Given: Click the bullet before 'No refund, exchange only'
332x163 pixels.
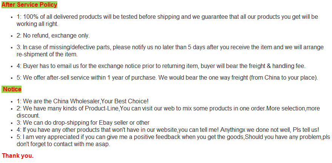Looking at the screenshot, I should tap(11, 36).
